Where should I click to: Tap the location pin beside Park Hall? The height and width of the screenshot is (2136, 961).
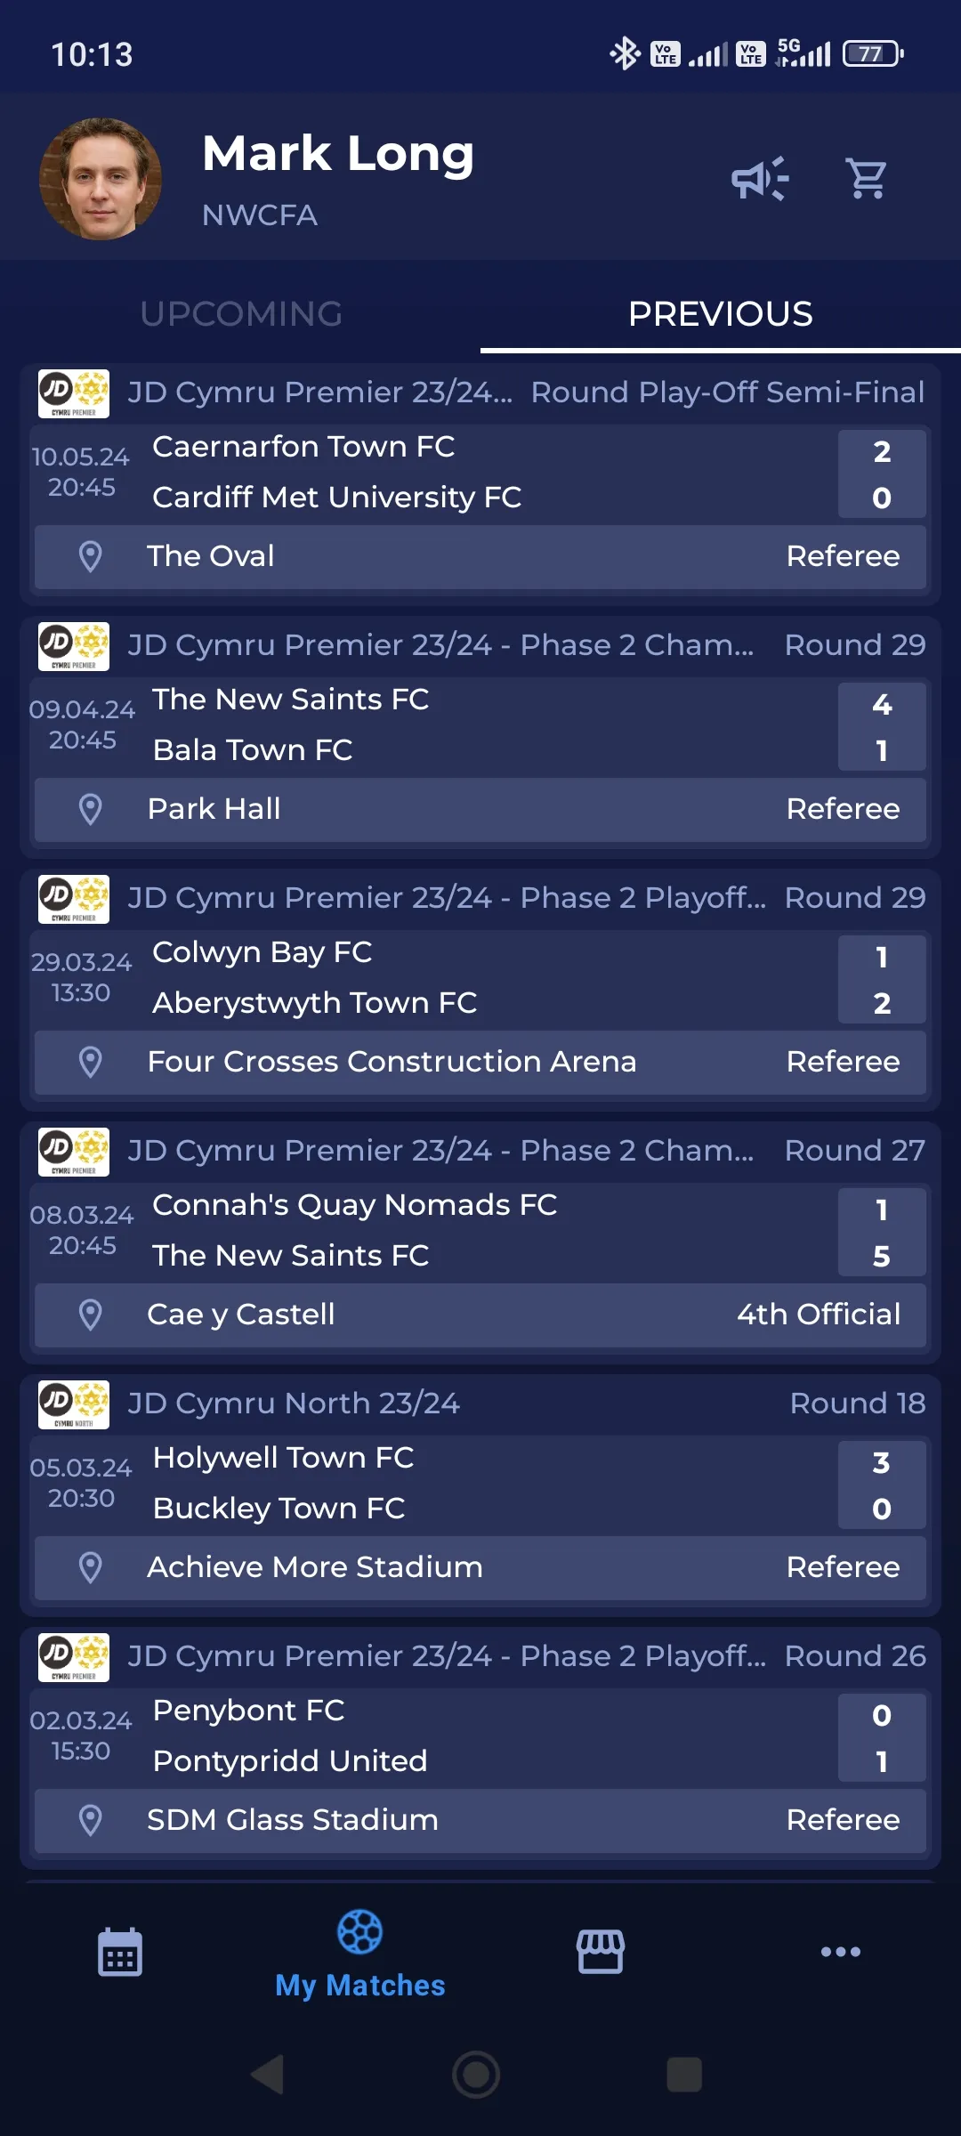[x=90, y=809]
